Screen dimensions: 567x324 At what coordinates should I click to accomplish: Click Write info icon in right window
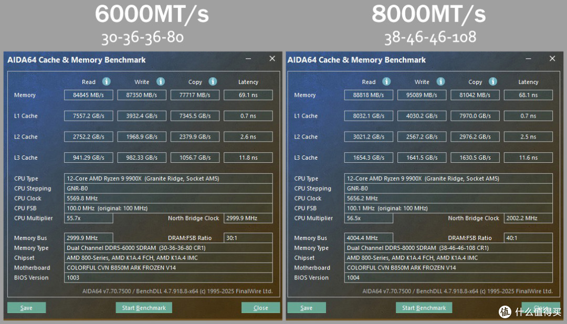point(440,81)
